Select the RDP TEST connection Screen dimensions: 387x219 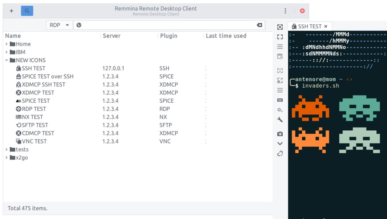click(34, 109)
